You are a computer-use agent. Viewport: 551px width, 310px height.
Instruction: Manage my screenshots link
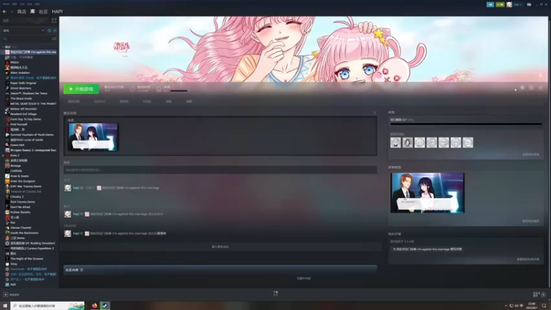[530, 221]
